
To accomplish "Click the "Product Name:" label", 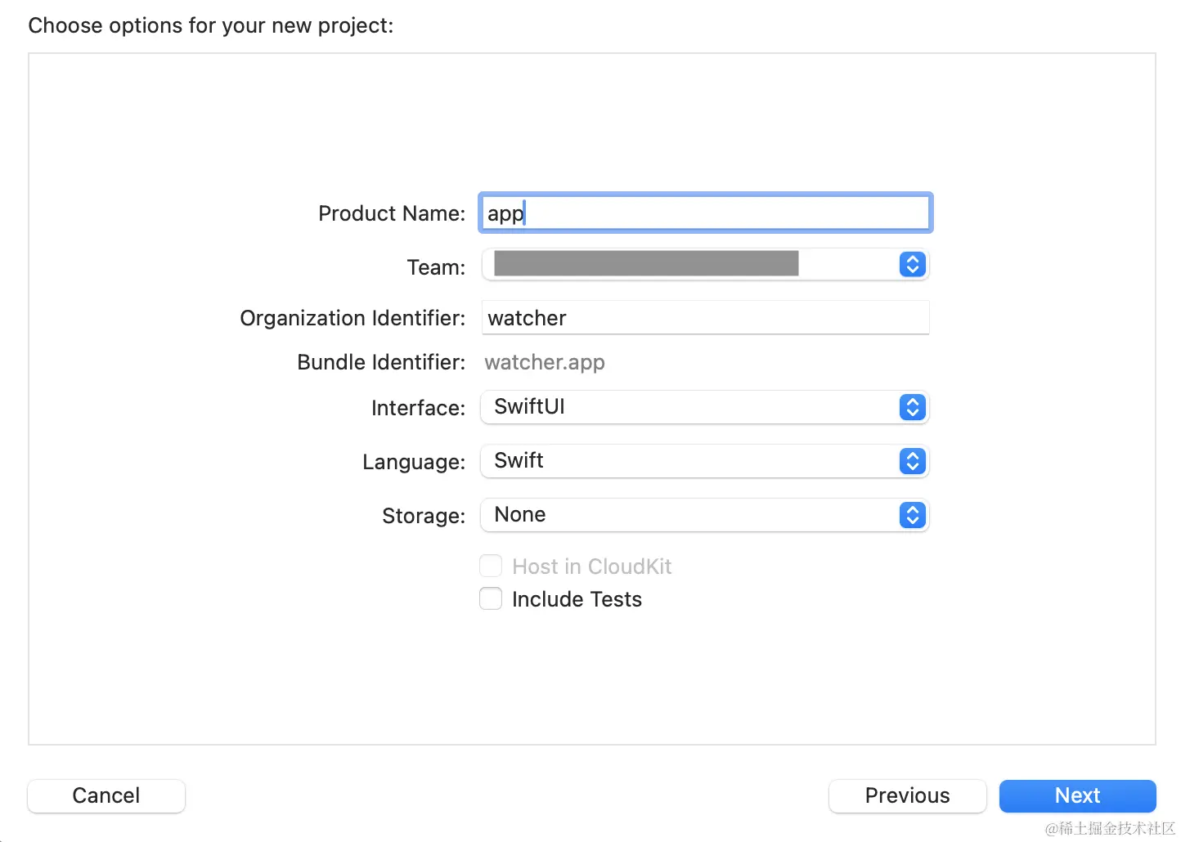I will pyautogui.click(x=392, y=213).
